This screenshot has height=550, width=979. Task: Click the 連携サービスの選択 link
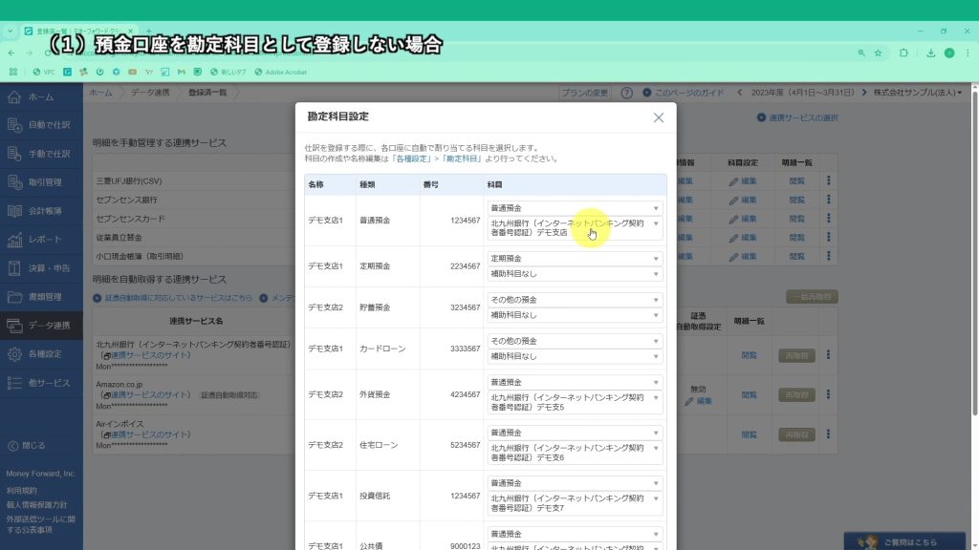click(x=797, y=117)
